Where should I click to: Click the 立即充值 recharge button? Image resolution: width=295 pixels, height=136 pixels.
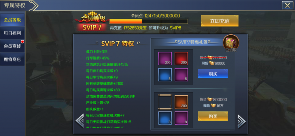pos(220,21)
